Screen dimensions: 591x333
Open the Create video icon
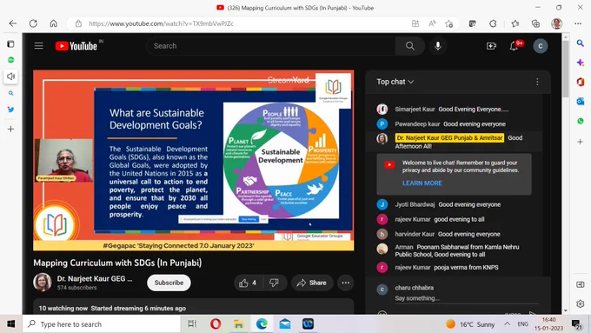pos(491,46)
